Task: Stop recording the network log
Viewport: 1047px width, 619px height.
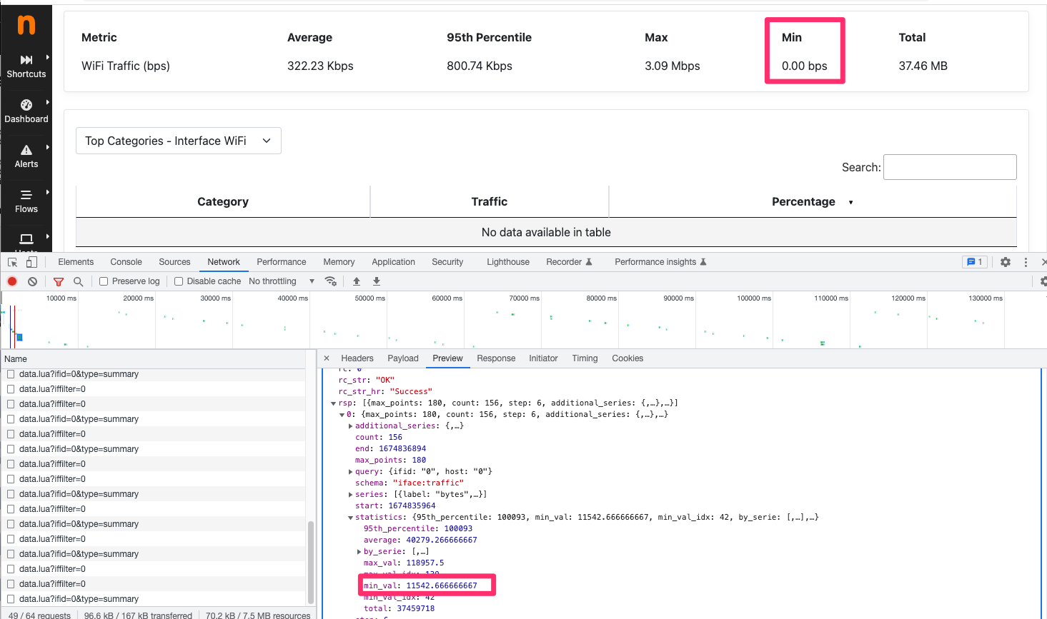Action: coord(11,281)
